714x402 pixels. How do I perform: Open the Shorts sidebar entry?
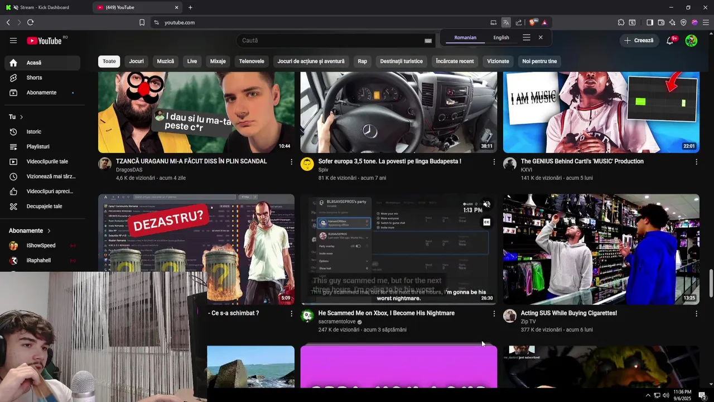[42, 78]
